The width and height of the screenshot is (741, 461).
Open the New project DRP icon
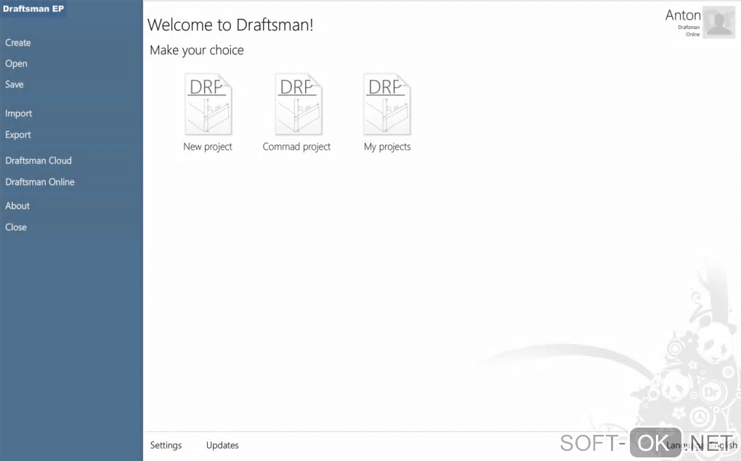[x=208, y=105]
